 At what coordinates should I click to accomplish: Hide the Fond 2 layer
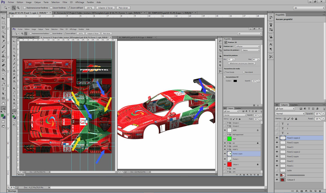[277, 161]
